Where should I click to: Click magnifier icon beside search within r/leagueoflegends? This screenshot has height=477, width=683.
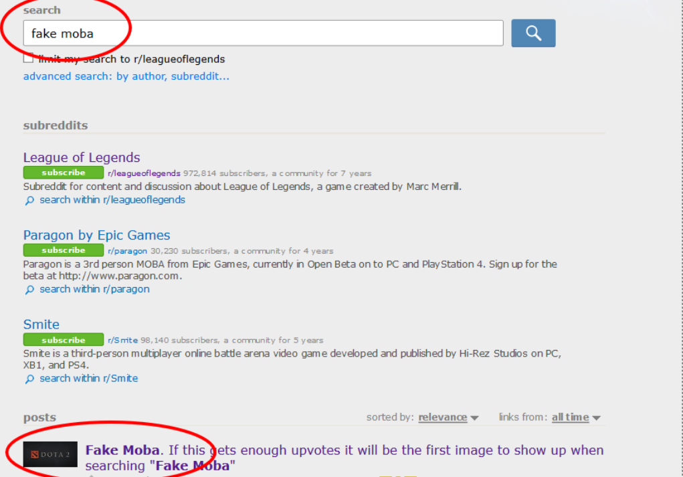pyautogui.click(x=29, y=201)
